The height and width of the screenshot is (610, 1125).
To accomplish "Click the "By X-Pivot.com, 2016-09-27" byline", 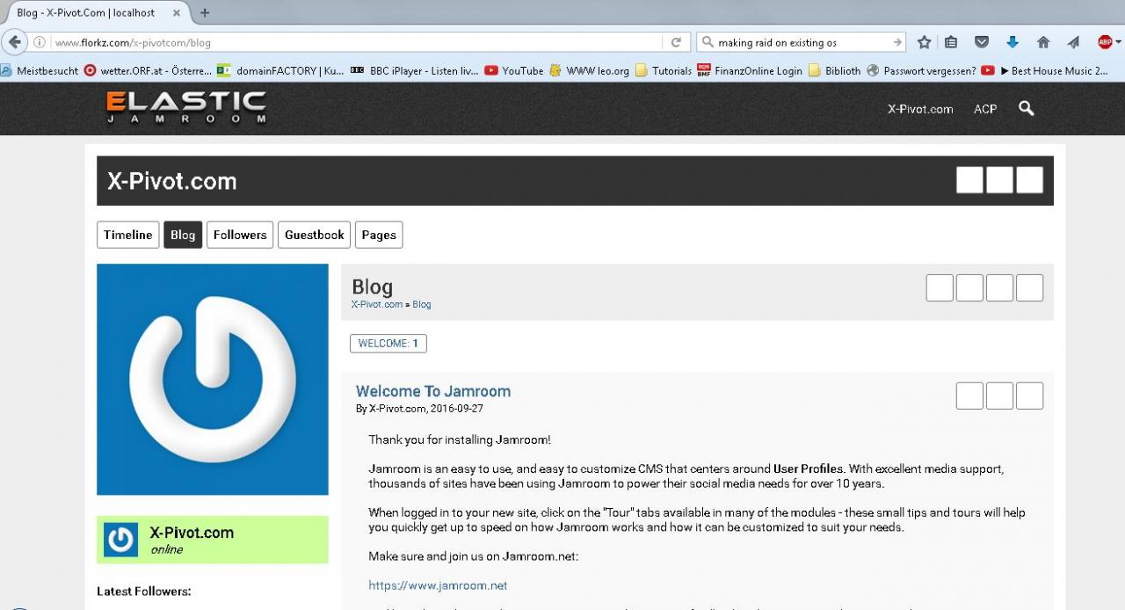I will [419, 409].
